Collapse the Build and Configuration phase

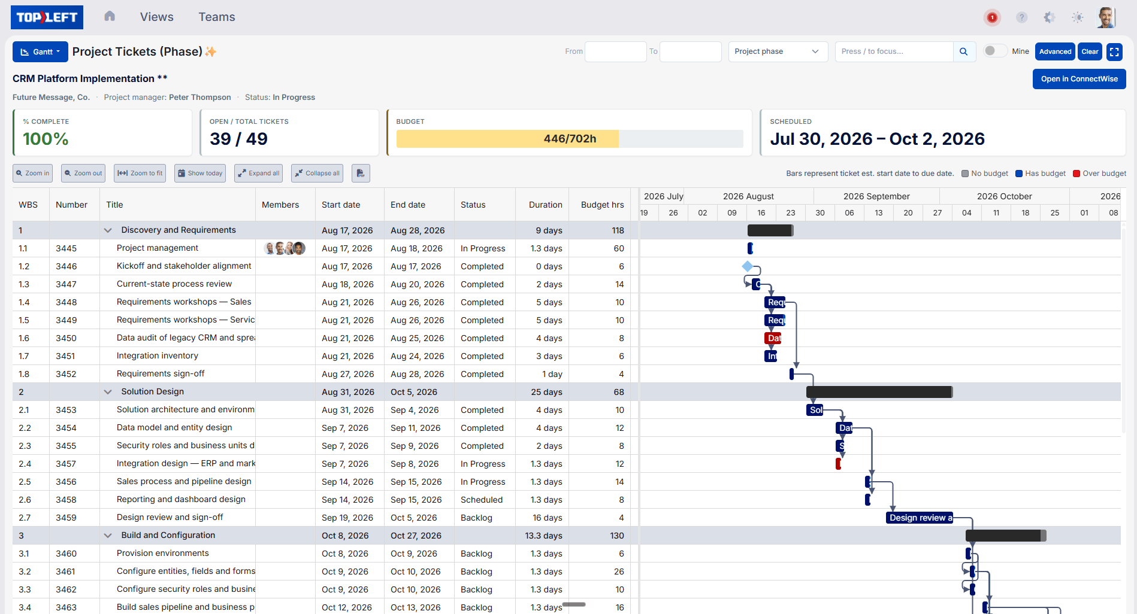tap(108, 536)
